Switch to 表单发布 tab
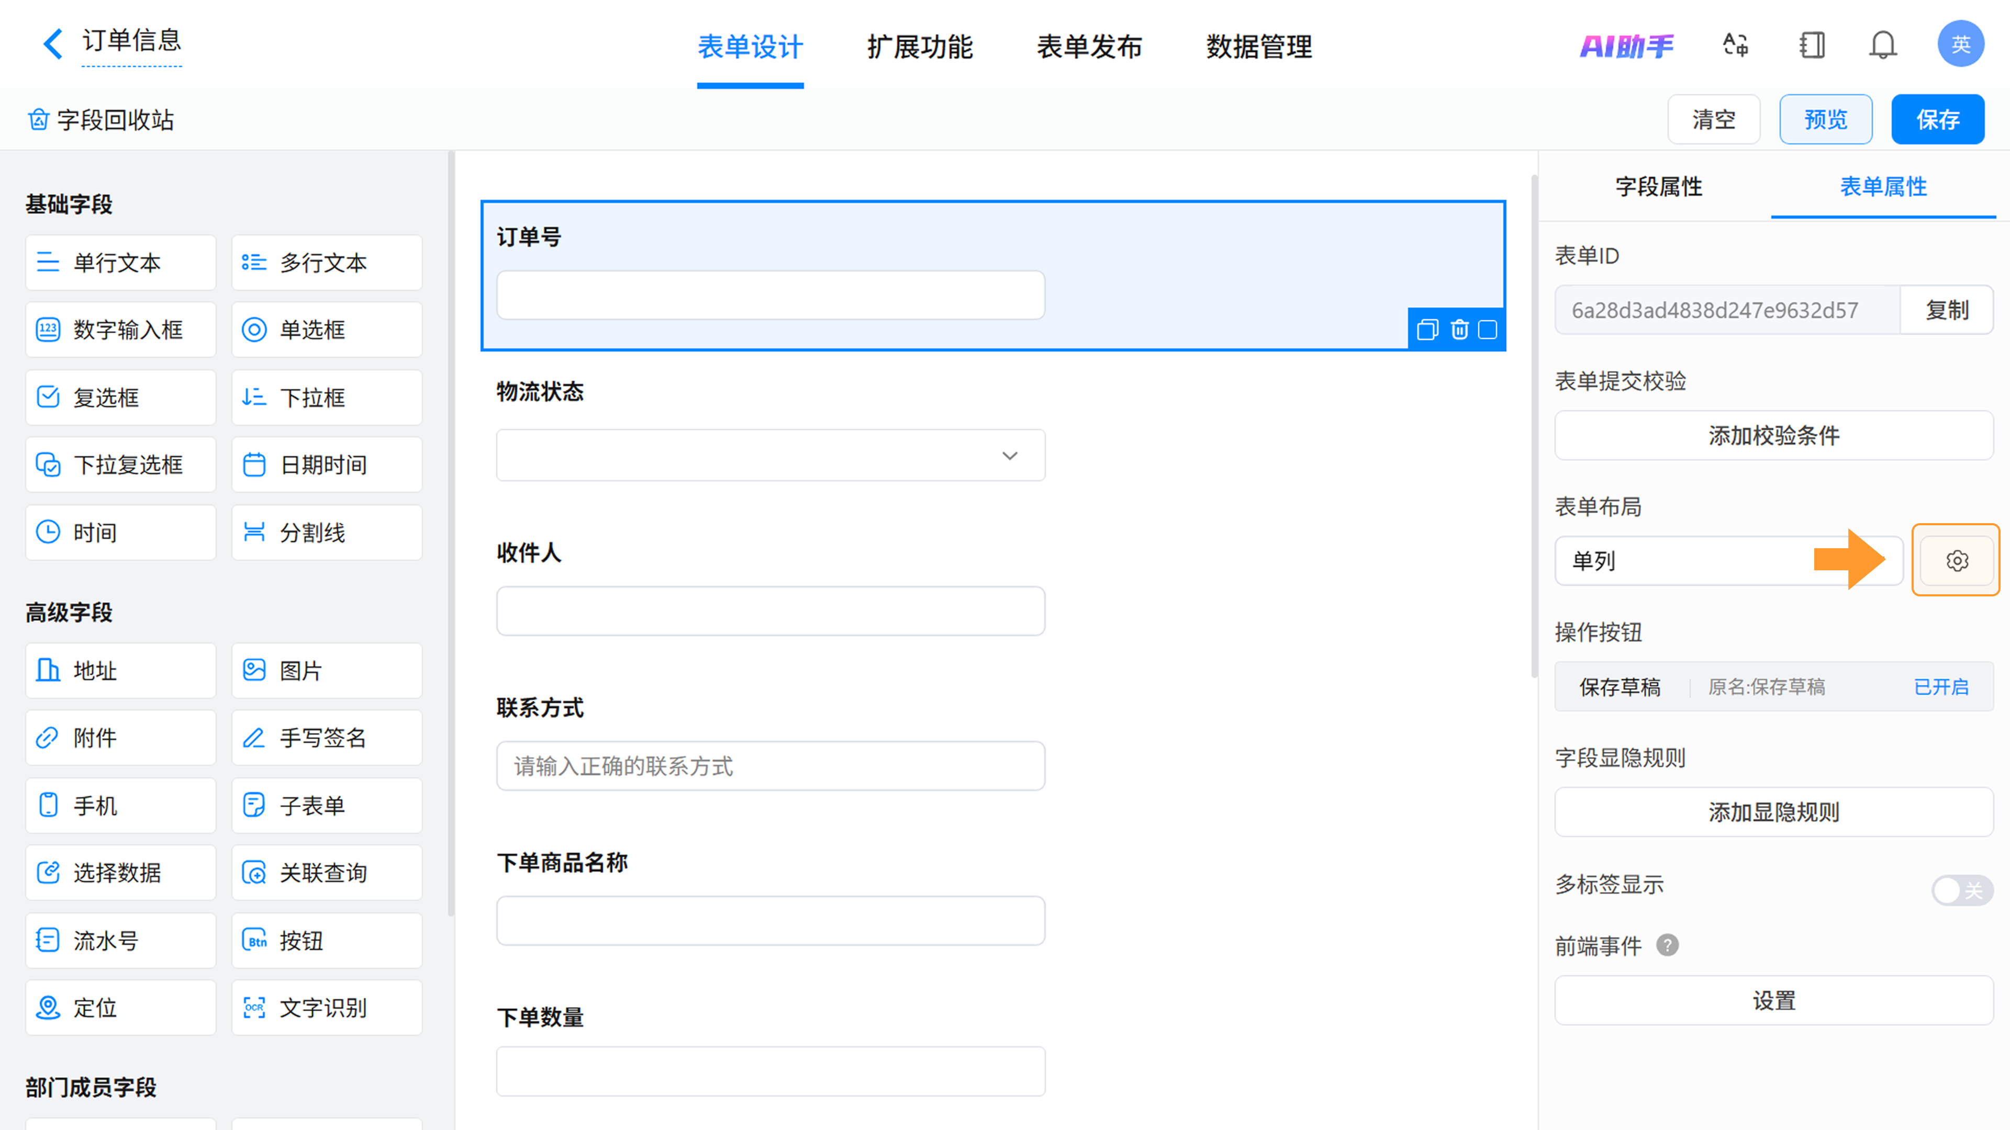Image resolution: width=2010 pixels, height=1130 pixels. pyautogui.click(x=1089, y=47)
